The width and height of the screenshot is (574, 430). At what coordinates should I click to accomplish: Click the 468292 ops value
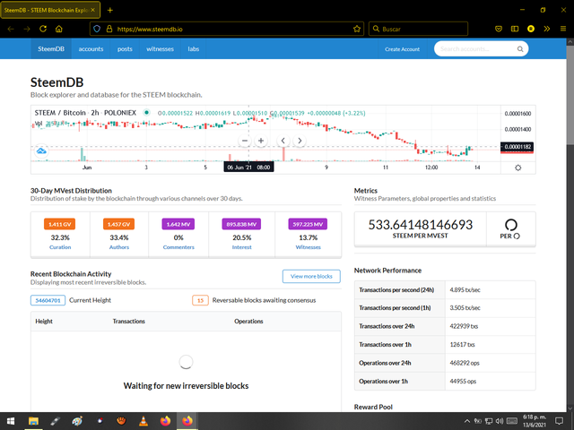tap(465, 363)
